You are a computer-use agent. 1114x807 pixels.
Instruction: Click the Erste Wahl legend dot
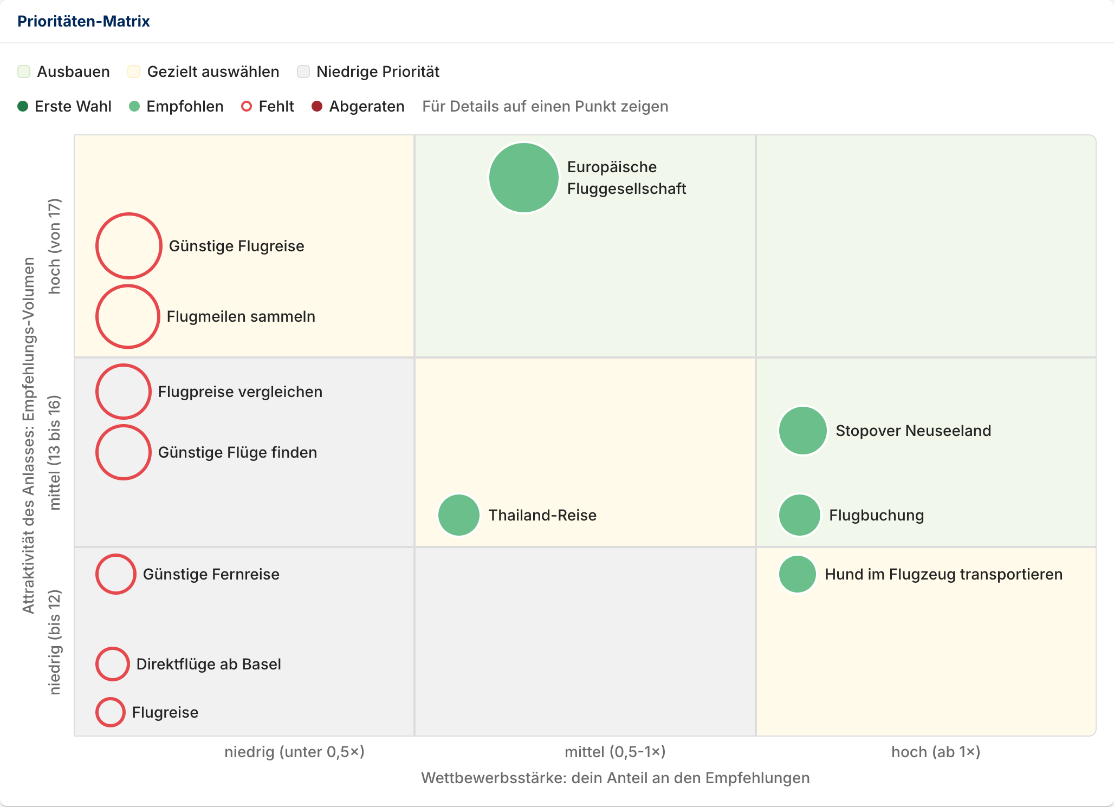[x=23, y=106]
